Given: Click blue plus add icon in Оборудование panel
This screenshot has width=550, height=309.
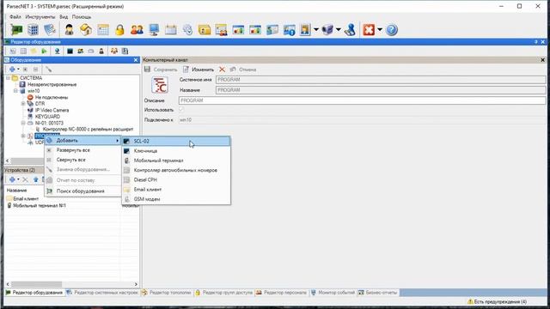Looking at the screenshot, I should 12,70.
